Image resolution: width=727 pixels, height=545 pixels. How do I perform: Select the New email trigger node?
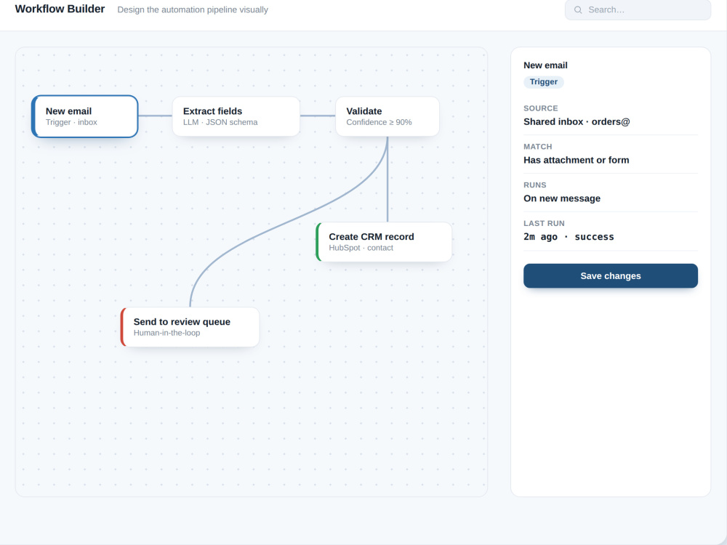[85, 116]
